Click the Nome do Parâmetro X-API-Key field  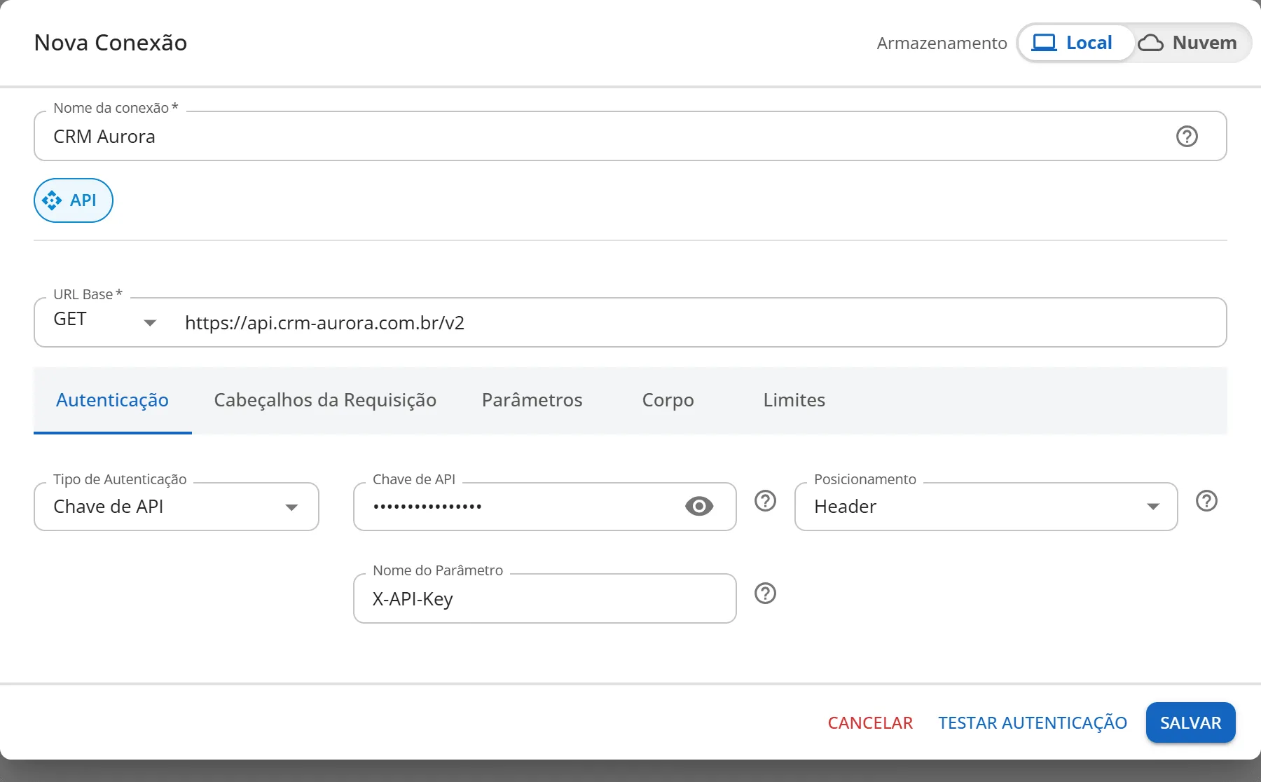(x=545, y=598)
